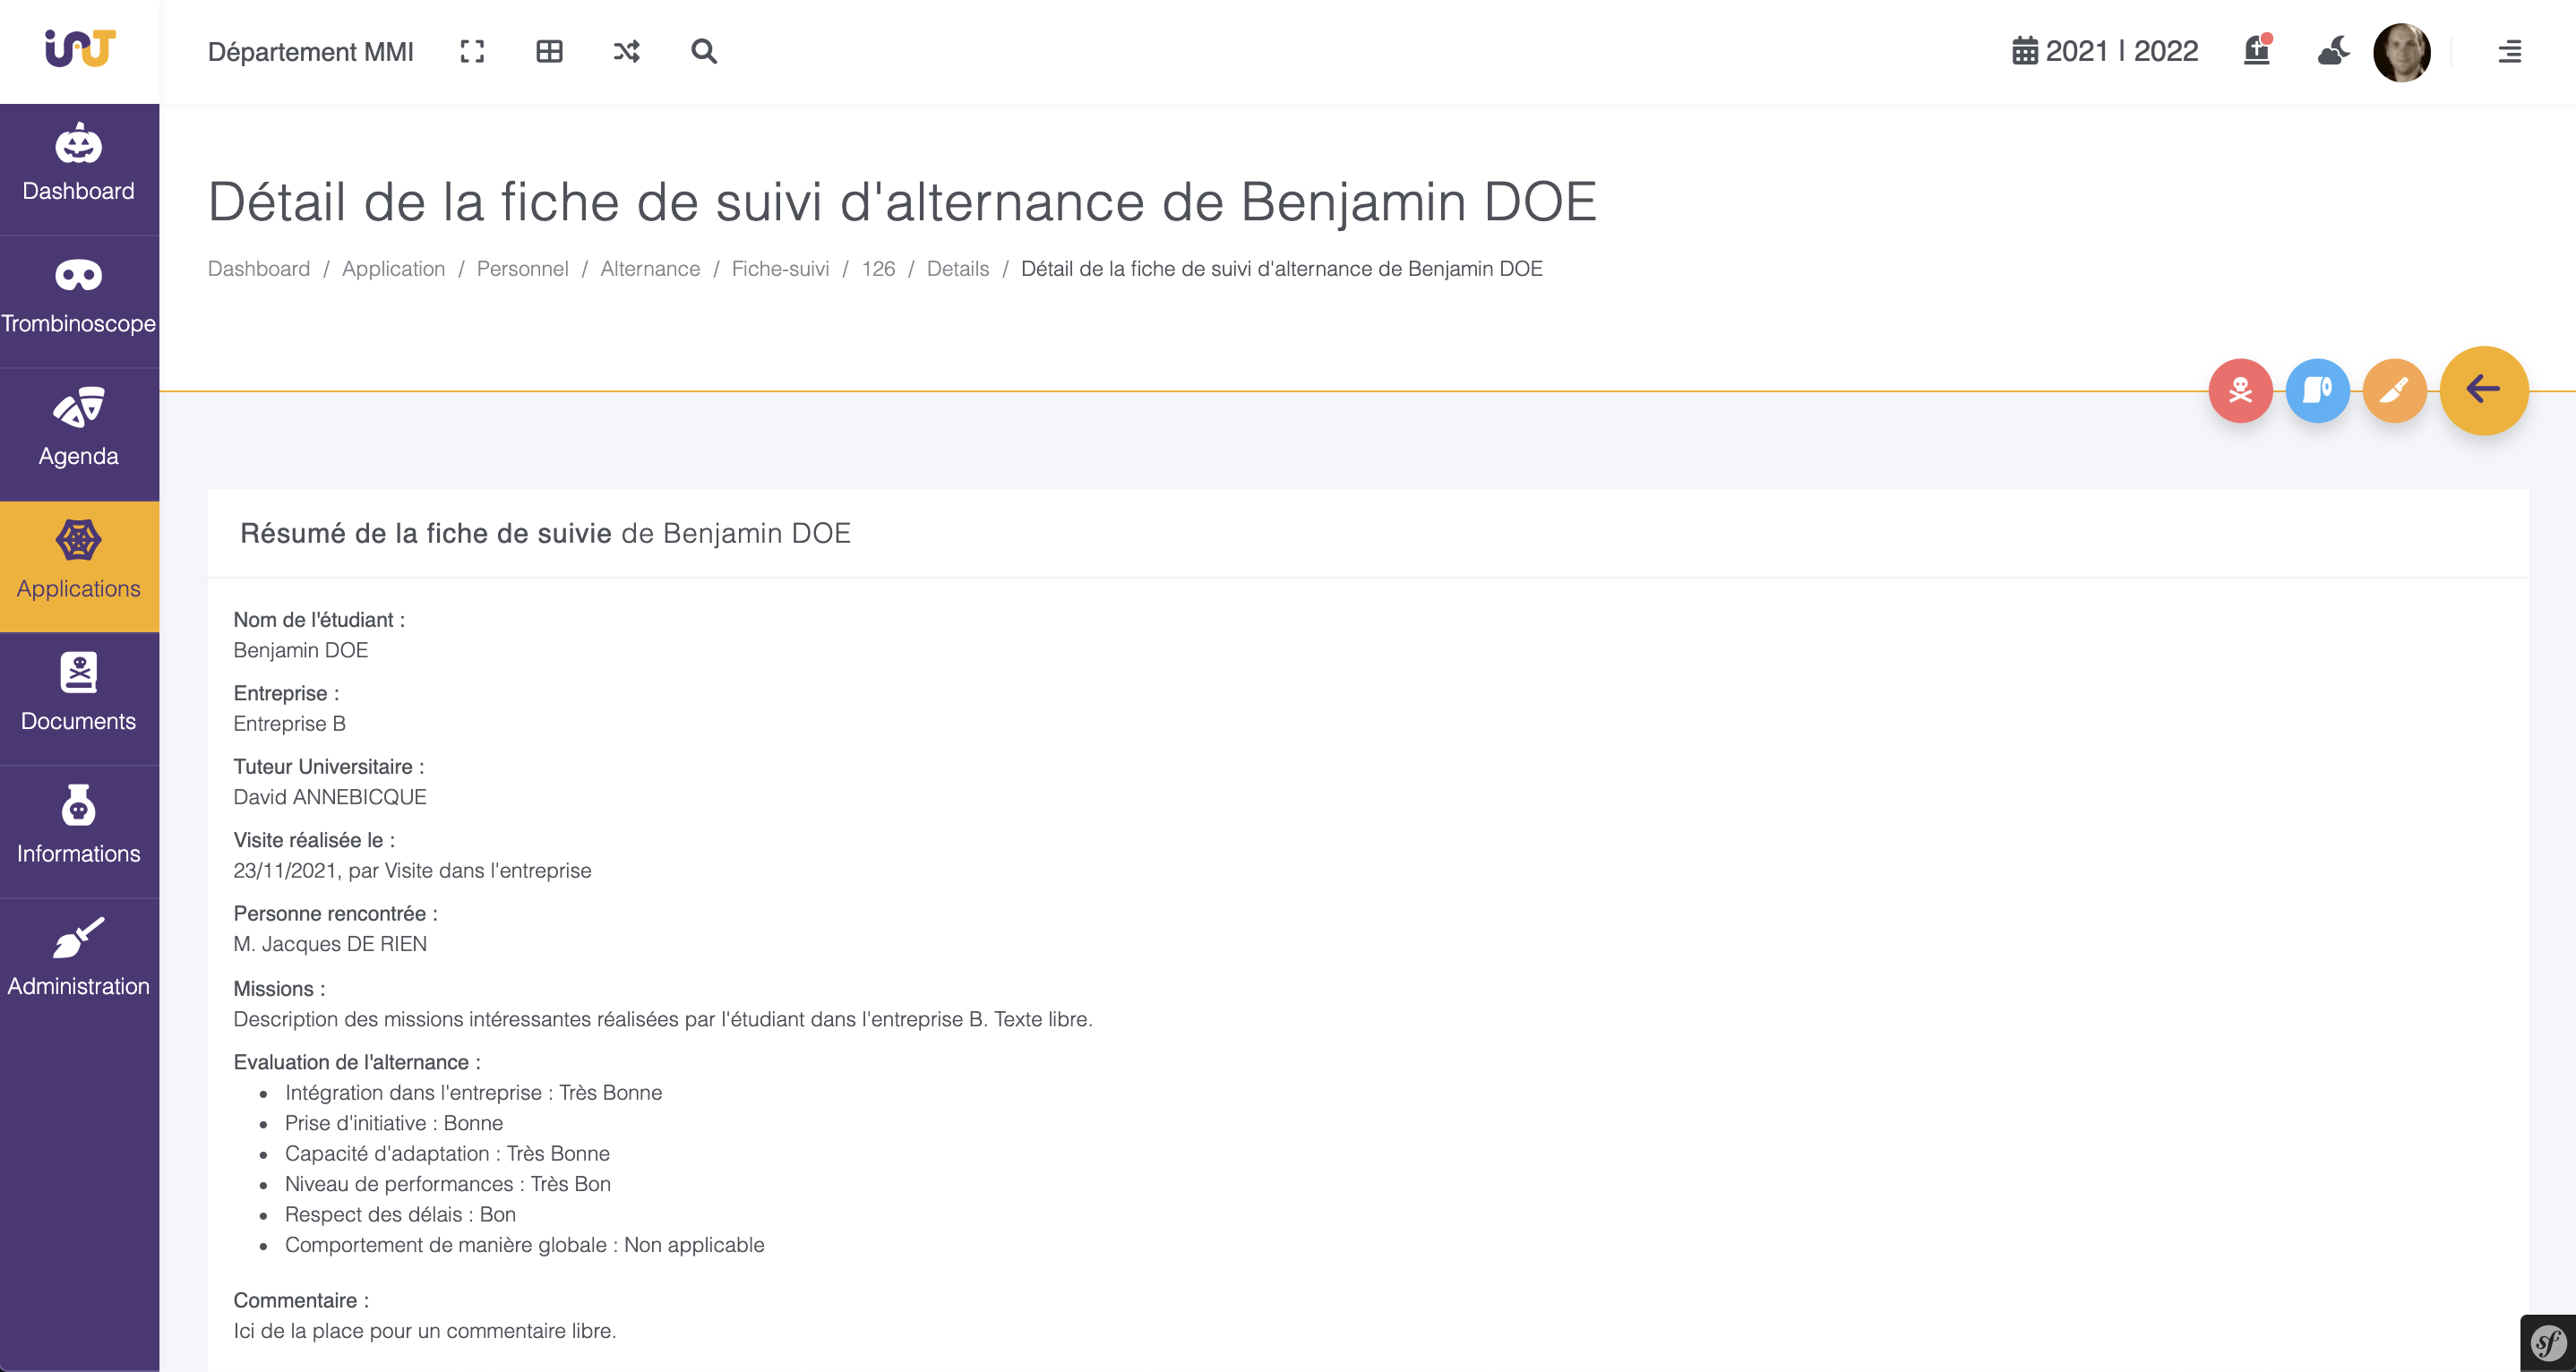Open the profile menu via the avatar

(x=2402, y=51)
